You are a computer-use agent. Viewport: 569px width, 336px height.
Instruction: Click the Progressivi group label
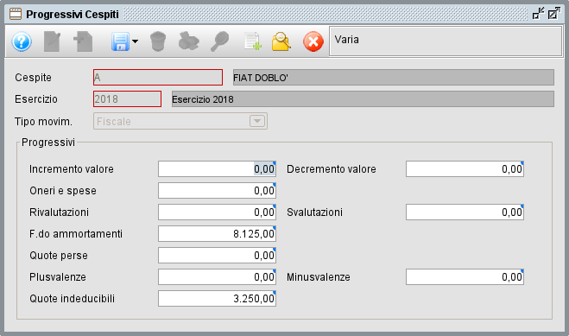click(48, 143)
